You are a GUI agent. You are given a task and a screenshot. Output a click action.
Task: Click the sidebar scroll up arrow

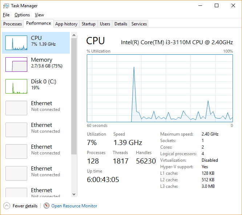pos(74,35)
